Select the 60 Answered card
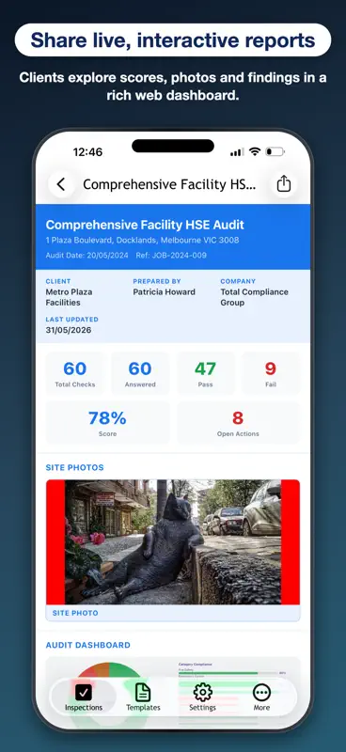346x752 pixels. 140,373
